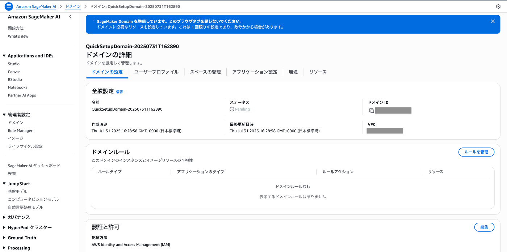The height and width of the screenshot is (252, 507).
Task: Click the 作成済み timestamp value
Action: [x=137, y=131]
